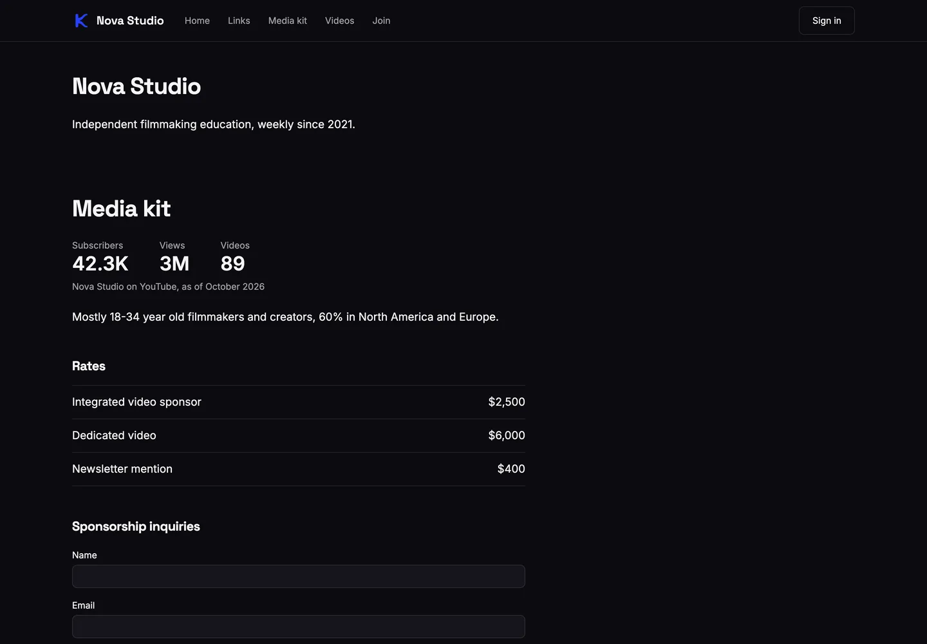Navigate to the Videos nav item

(340, 21)
